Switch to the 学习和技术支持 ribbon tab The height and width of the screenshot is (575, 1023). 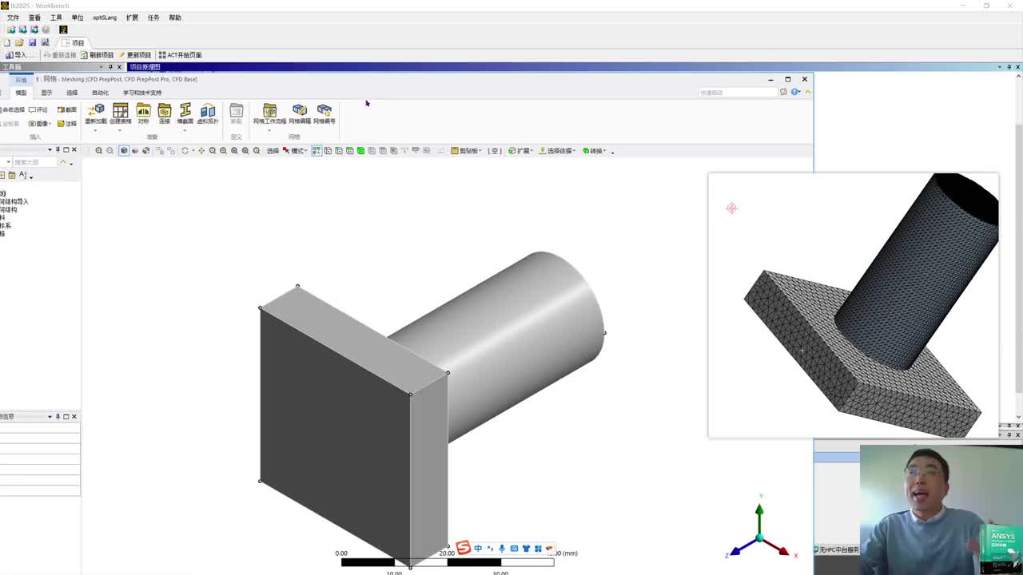(x=142, y=93)
